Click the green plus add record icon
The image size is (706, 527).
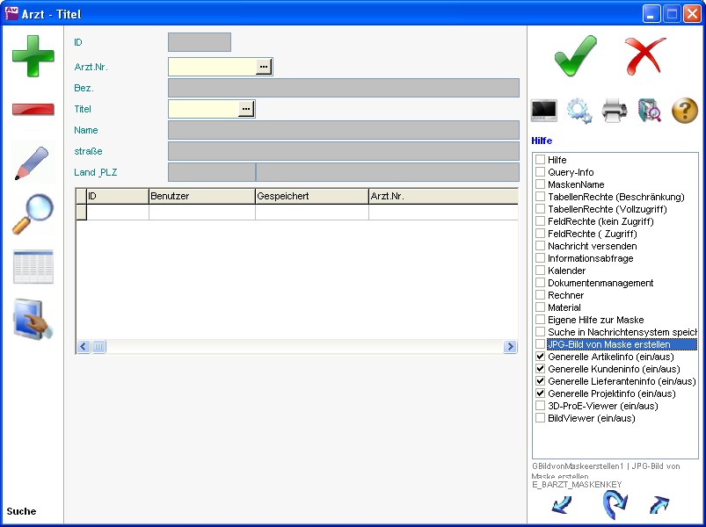click(33, 56)
